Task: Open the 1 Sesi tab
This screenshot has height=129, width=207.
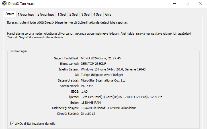Action: (x=62, y=14)
